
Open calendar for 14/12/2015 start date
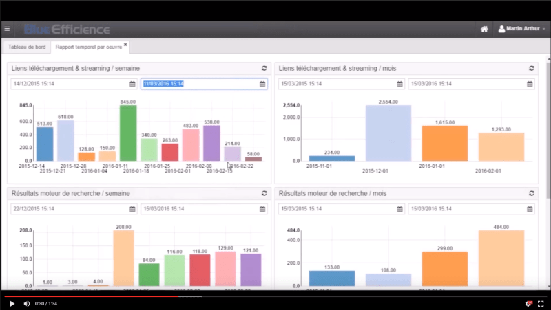pos(132,84)
